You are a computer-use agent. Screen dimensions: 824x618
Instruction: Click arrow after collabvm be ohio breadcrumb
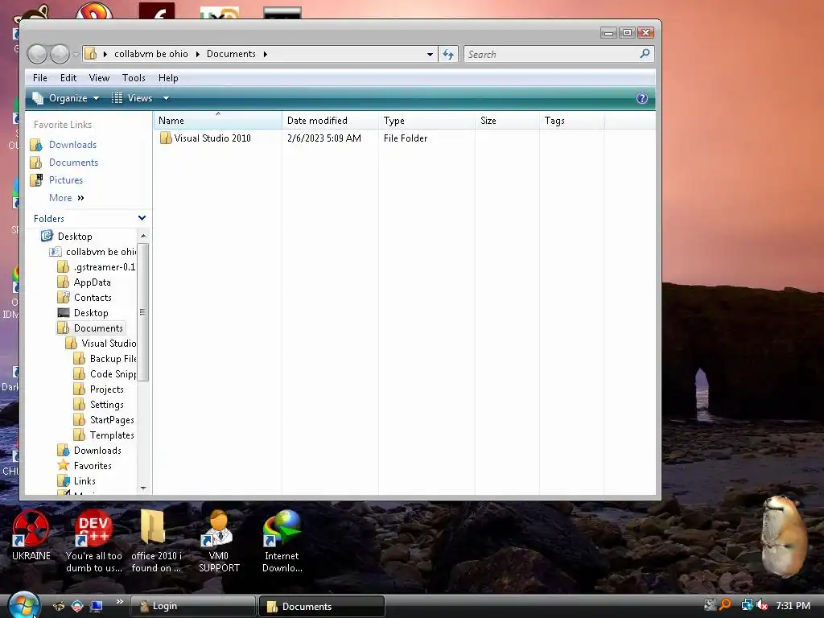198,54
